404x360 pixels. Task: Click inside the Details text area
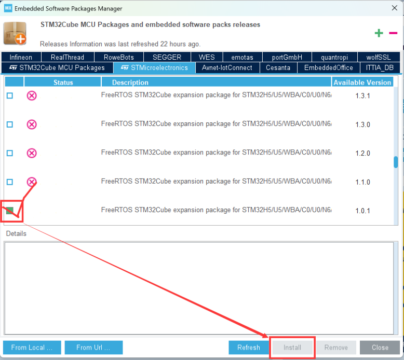point(199,288)
